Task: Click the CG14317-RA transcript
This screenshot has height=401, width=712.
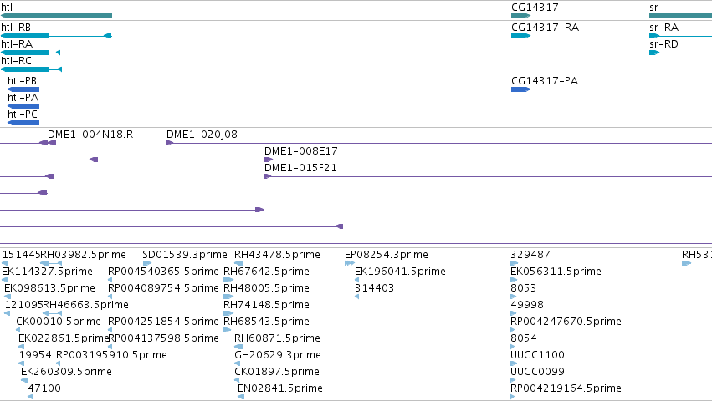Action: pos(521,36)
